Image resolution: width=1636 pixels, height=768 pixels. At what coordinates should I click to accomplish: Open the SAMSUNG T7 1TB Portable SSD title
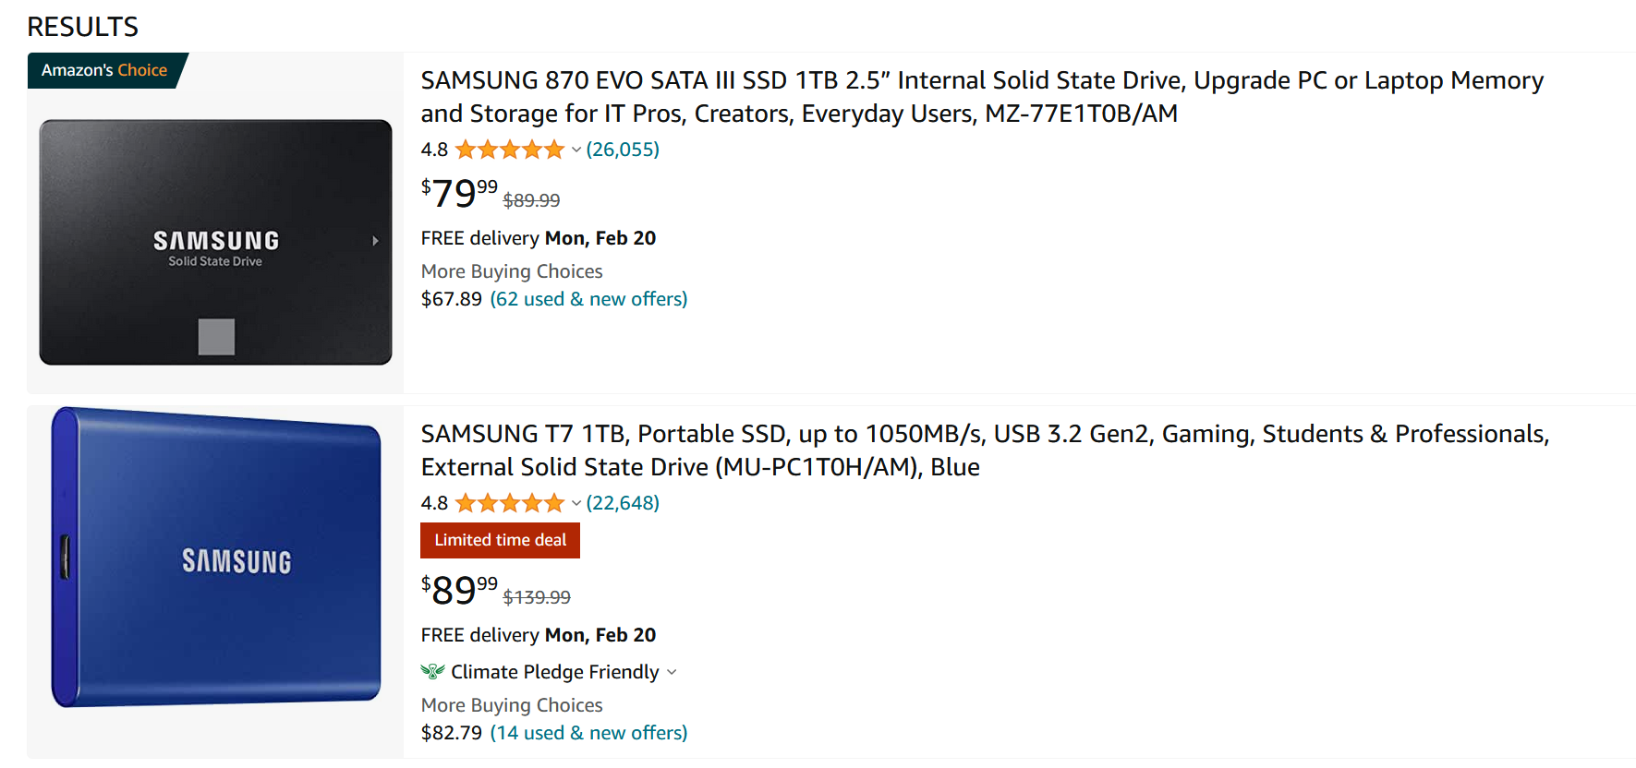coord(985,450)
